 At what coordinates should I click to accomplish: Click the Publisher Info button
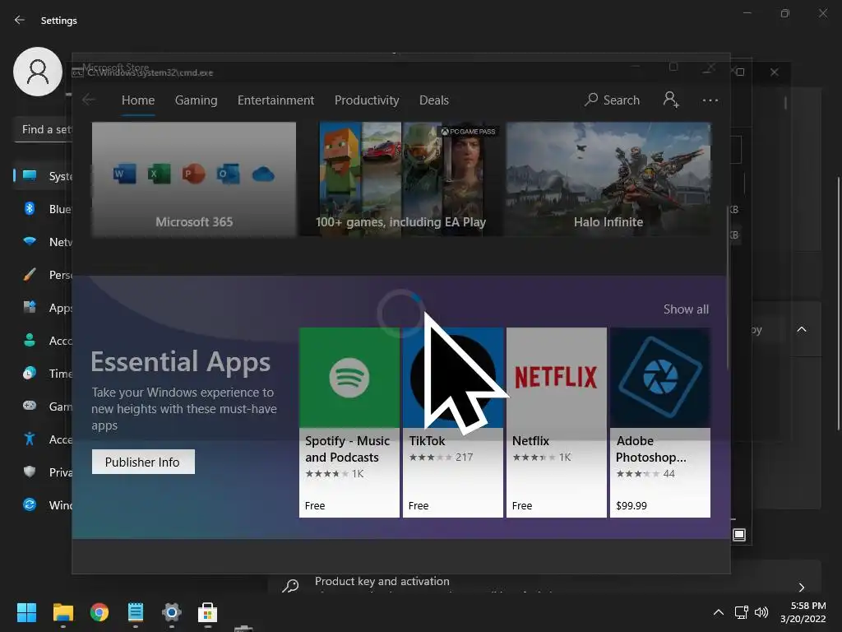143,462
